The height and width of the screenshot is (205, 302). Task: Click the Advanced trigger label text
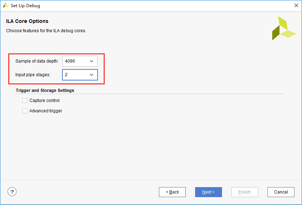point(46,111)
